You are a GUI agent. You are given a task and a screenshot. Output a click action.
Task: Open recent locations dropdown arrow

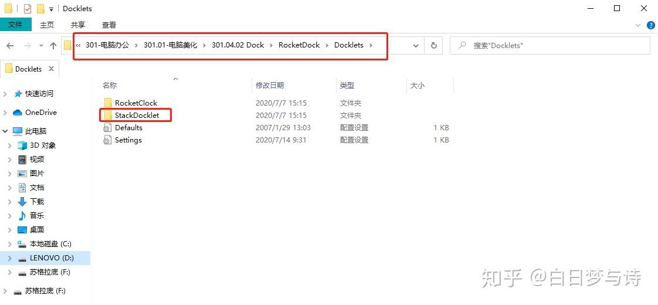(x=40, y=46)
